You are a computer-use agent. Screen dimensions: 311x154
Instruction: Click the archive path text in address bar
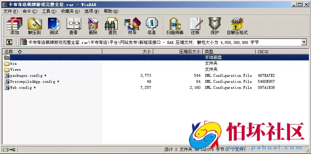click(x=144, y=42)
